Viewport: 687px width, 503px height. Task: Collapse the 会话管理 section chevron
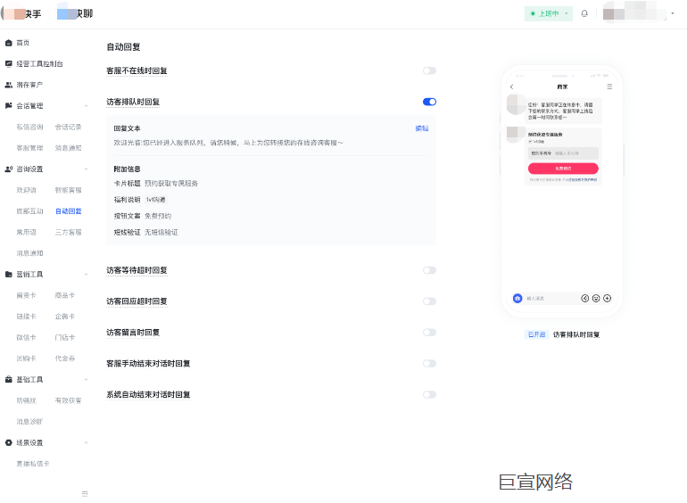point(86,106)
